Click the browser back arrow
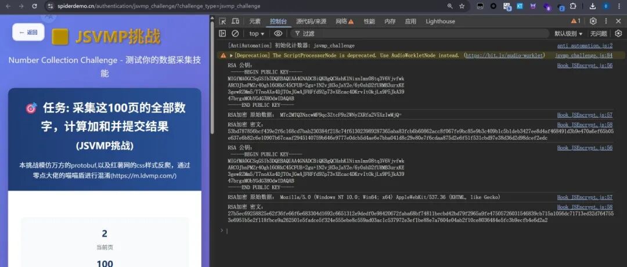The width and height of the screenshot is (627, 267). [x=9, y=6]
